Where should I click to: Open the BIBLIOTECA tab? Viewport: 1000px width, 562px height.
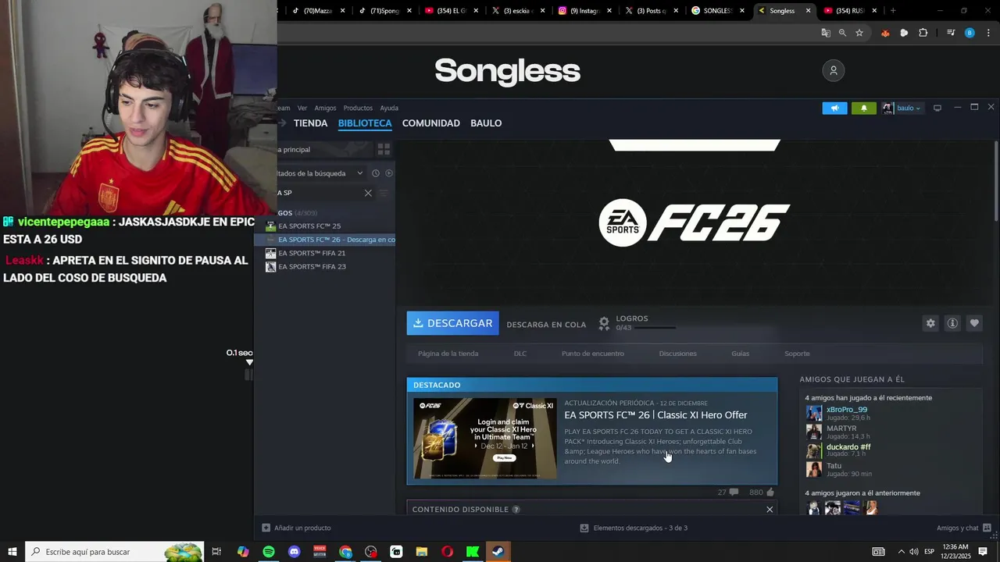click(x=365, y=123)
